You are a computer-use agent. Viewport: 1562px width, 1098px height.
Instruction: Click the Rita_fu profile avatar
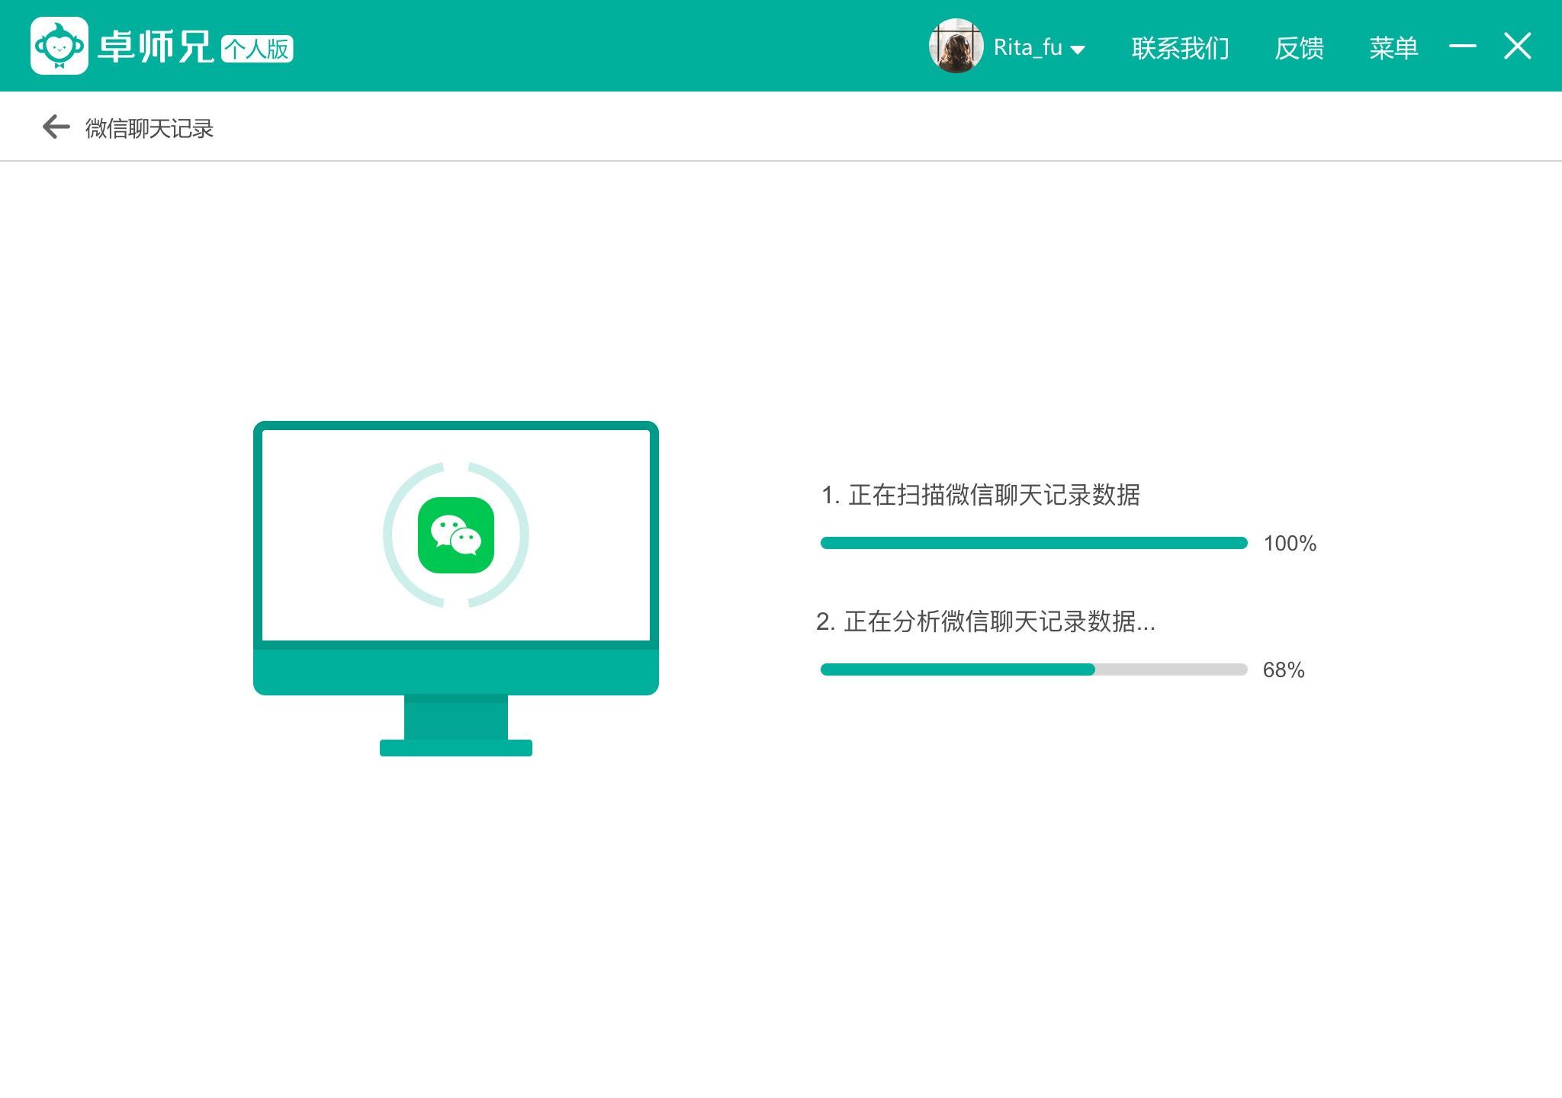(956, 46)
